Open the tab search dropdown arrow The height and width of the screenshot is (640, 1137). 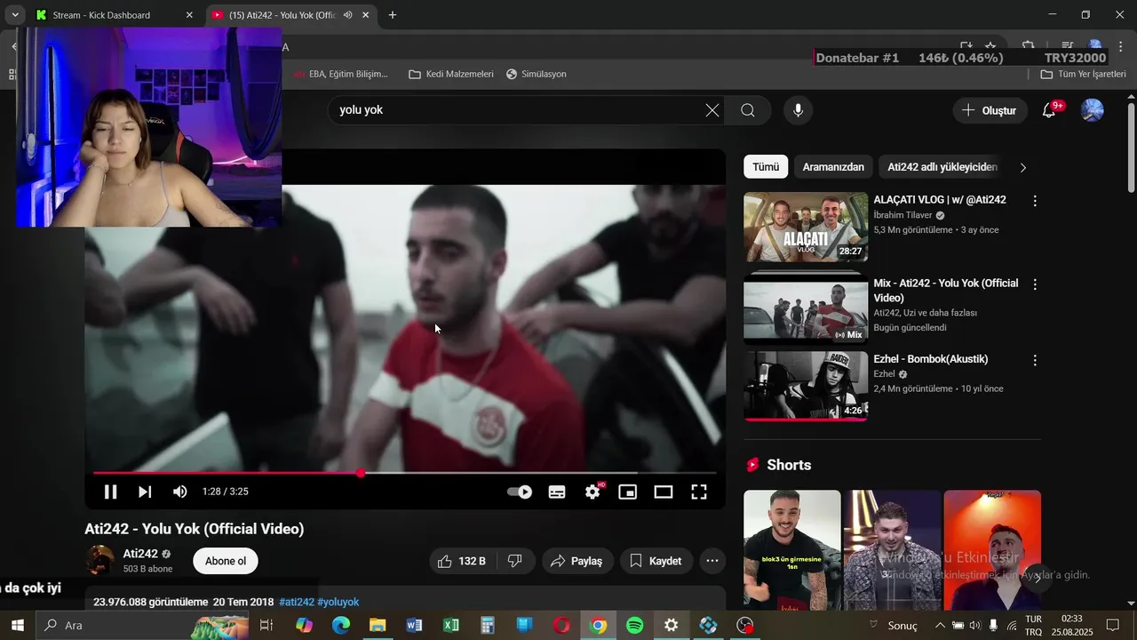pyautogui.click(x=15, y=15)
